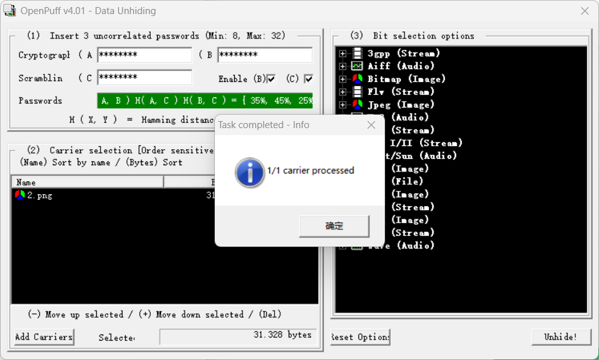Expand the Aiff (Audio) tree node
The image size is (599, 360).
[343, 66]
